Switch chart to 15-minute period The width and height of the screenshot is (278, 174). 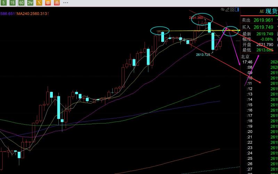(x=13, y=3)
